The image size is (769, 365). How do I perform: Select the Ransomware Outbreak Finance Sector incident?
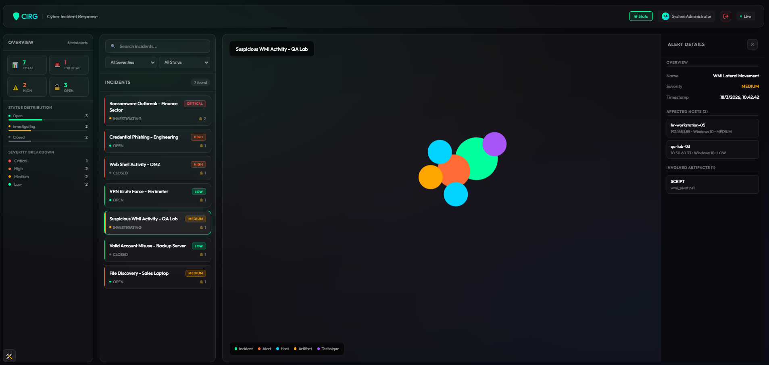coord(157,110)
